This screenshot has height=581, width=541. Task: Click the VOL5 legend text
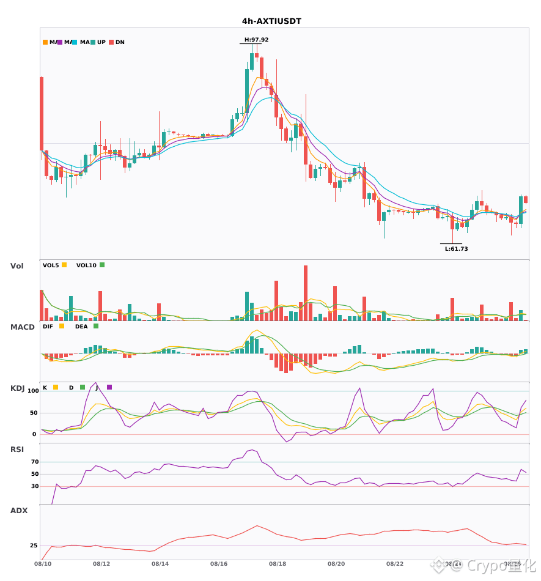51,265
